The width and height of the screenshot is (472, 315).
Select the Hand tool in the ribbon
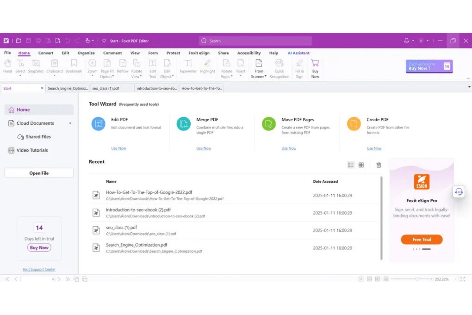(x=8, y=63)
